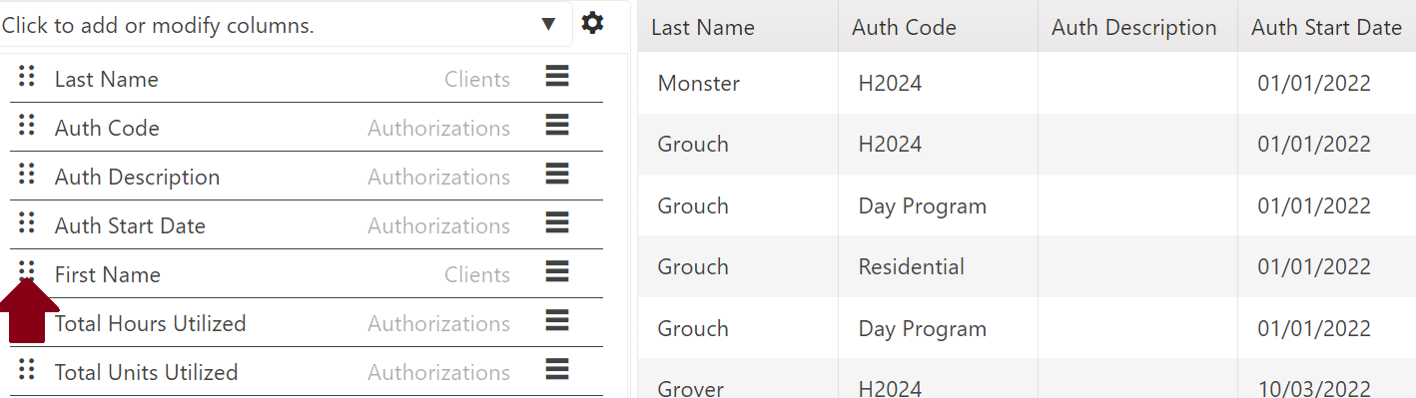The height and width of the screenshot is (398, 1416).
Task: Open hamburger menu for Last Name row
Action: click(557, 76)
